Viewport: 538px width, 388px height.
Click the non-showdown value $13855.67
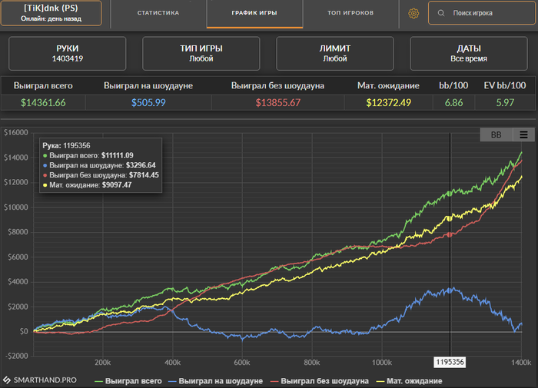click(x=278, y=103)
